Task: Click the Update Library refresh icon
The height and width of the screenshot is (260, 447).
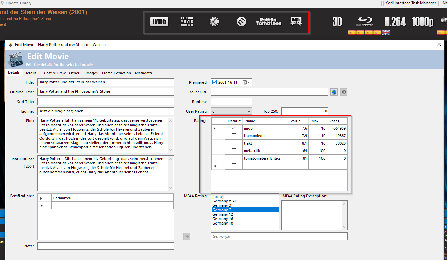Action: (x=2, y=3)
